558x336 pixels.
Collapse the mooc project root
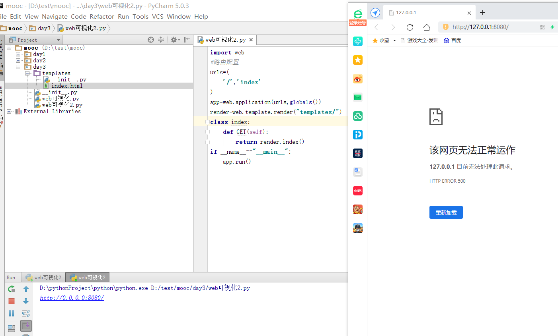(x=9, y=48)
